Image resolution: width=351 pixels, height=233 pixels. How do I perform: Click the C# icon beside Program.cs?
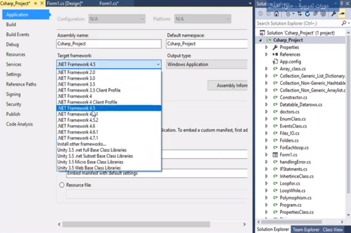(275, 205)
